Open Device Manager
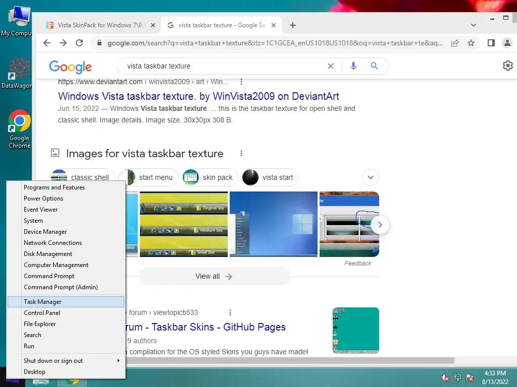Viewport: 517px width, 387px height. click(66, 232)
